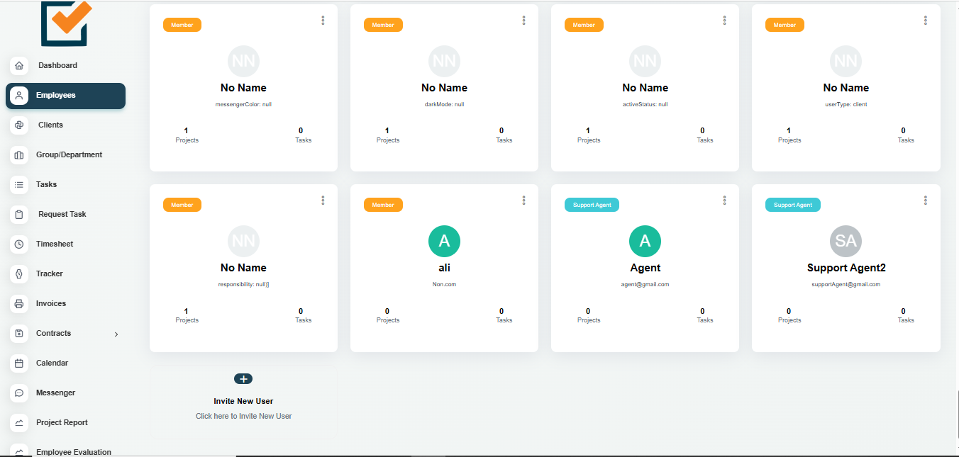Open options menu on Support Agent2 card
The width and height of the screenshot is (959, 457).
point(925,201)
